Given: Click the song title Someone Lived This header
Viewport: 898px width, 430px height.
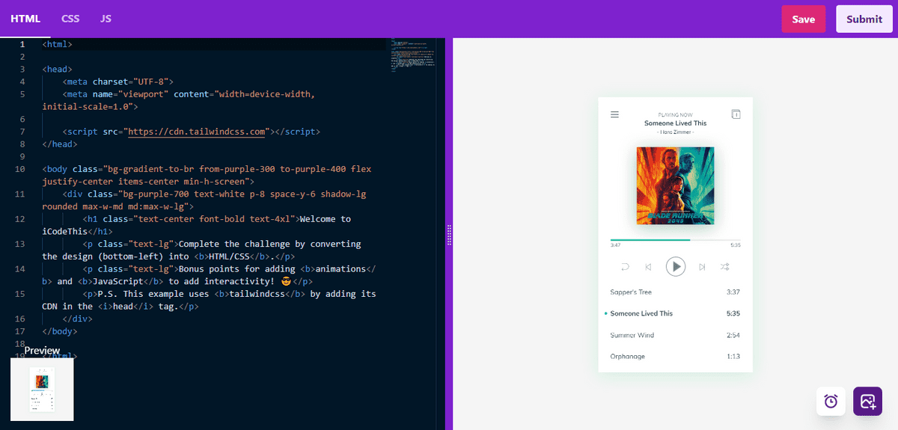Looking at the screenshot, I should click(675, 123).
